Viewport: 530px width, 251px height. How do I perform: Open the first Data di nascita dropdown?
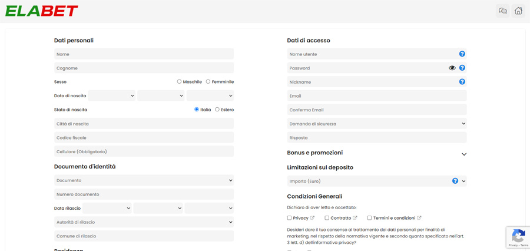point(112,95)
